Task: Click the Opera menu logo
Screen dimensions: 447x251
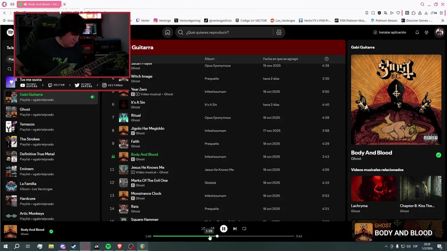Action: [x=4, y=4]
